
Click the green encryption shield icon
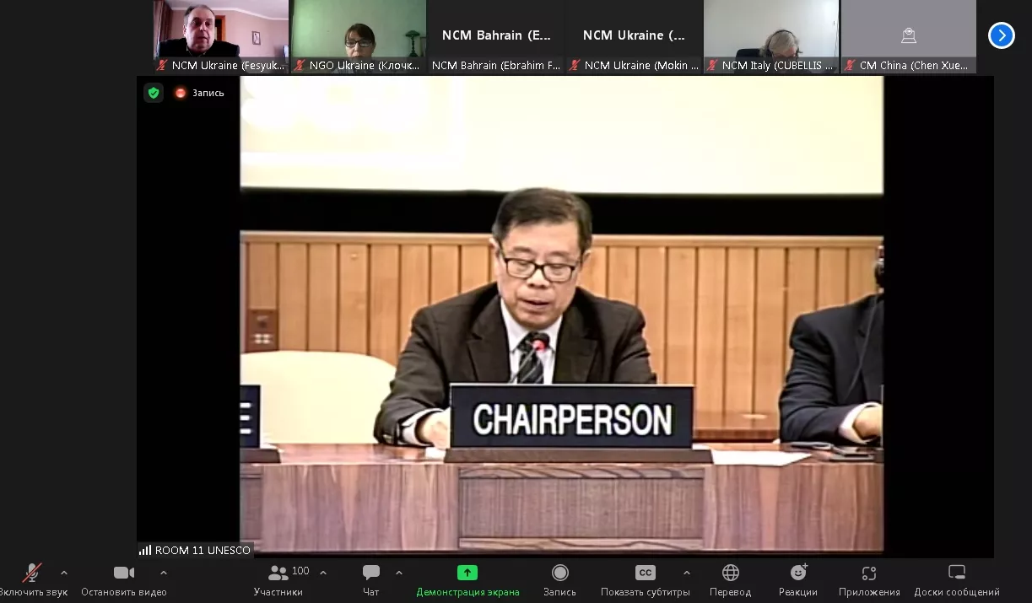154,93
